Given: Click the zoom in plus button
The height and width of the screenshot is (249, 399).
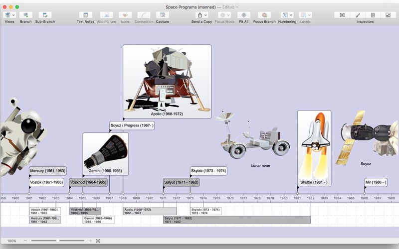Looking at the screenshot, I should tap(90, 241).
